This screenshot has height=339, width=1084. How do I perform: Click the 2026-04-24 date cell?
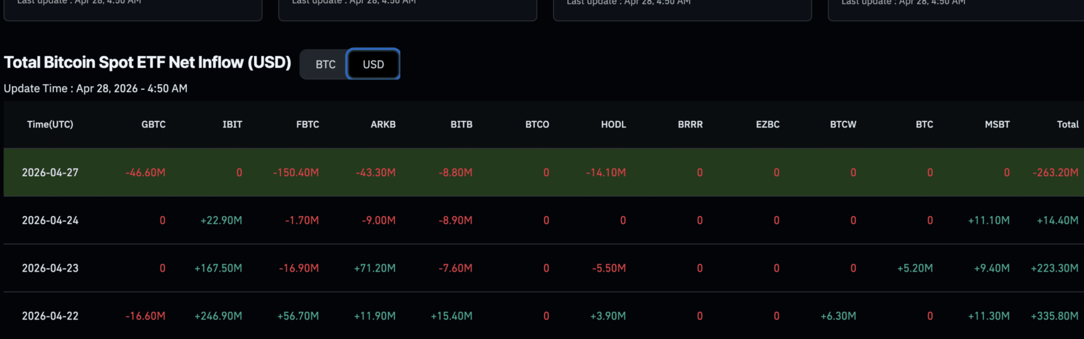[50, 220]
